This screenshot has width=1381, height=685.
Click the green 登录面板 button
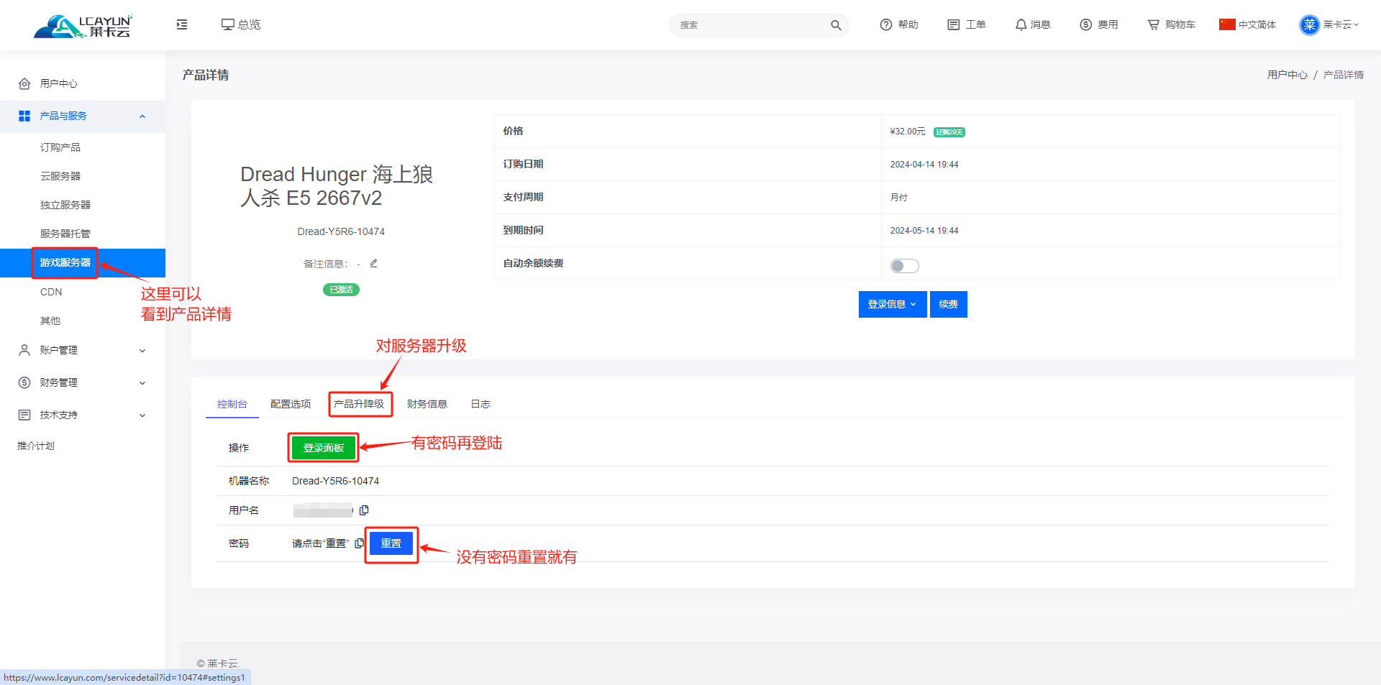point(324,448)
